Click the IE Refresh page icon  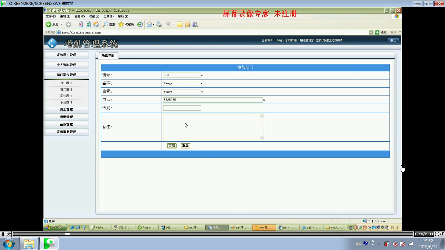[88, 24]
